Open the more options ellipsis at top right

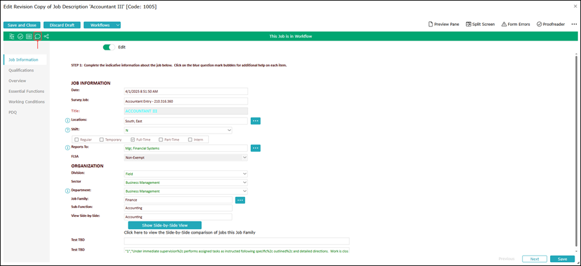click(574, 24)
